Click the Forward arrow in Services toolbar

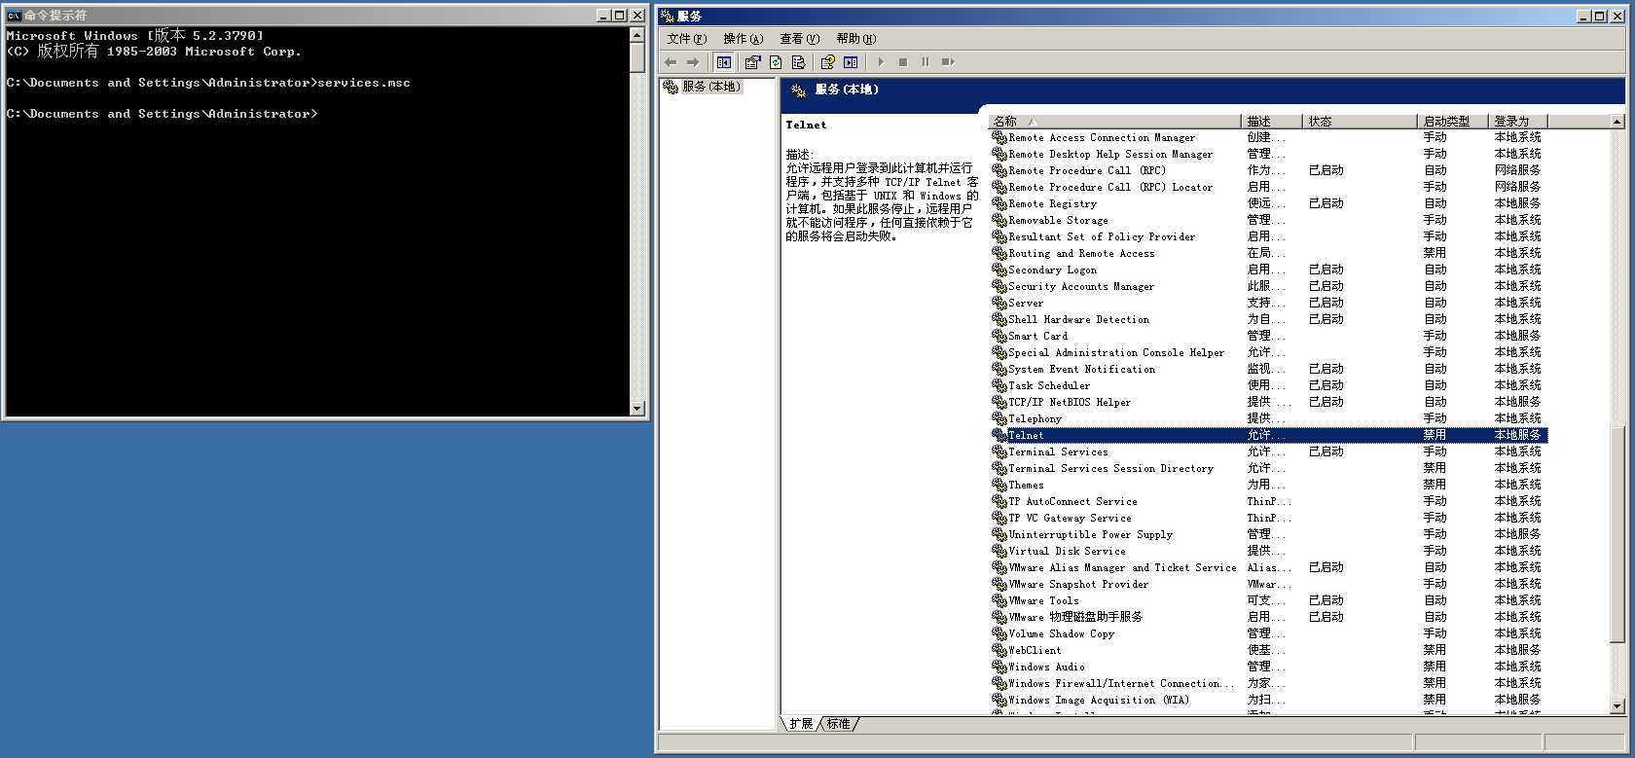click(693, 62)
